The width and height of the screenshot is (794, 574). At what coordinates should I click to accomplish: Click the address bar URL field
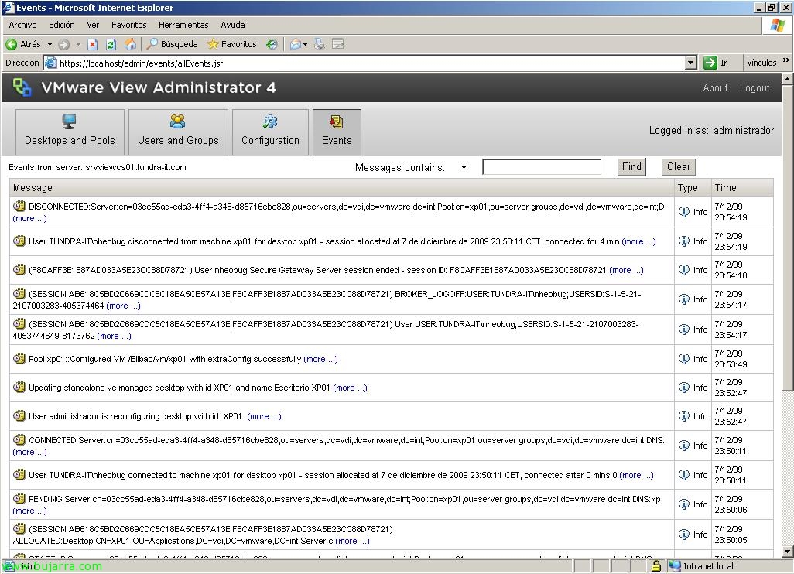coord(371,63)
